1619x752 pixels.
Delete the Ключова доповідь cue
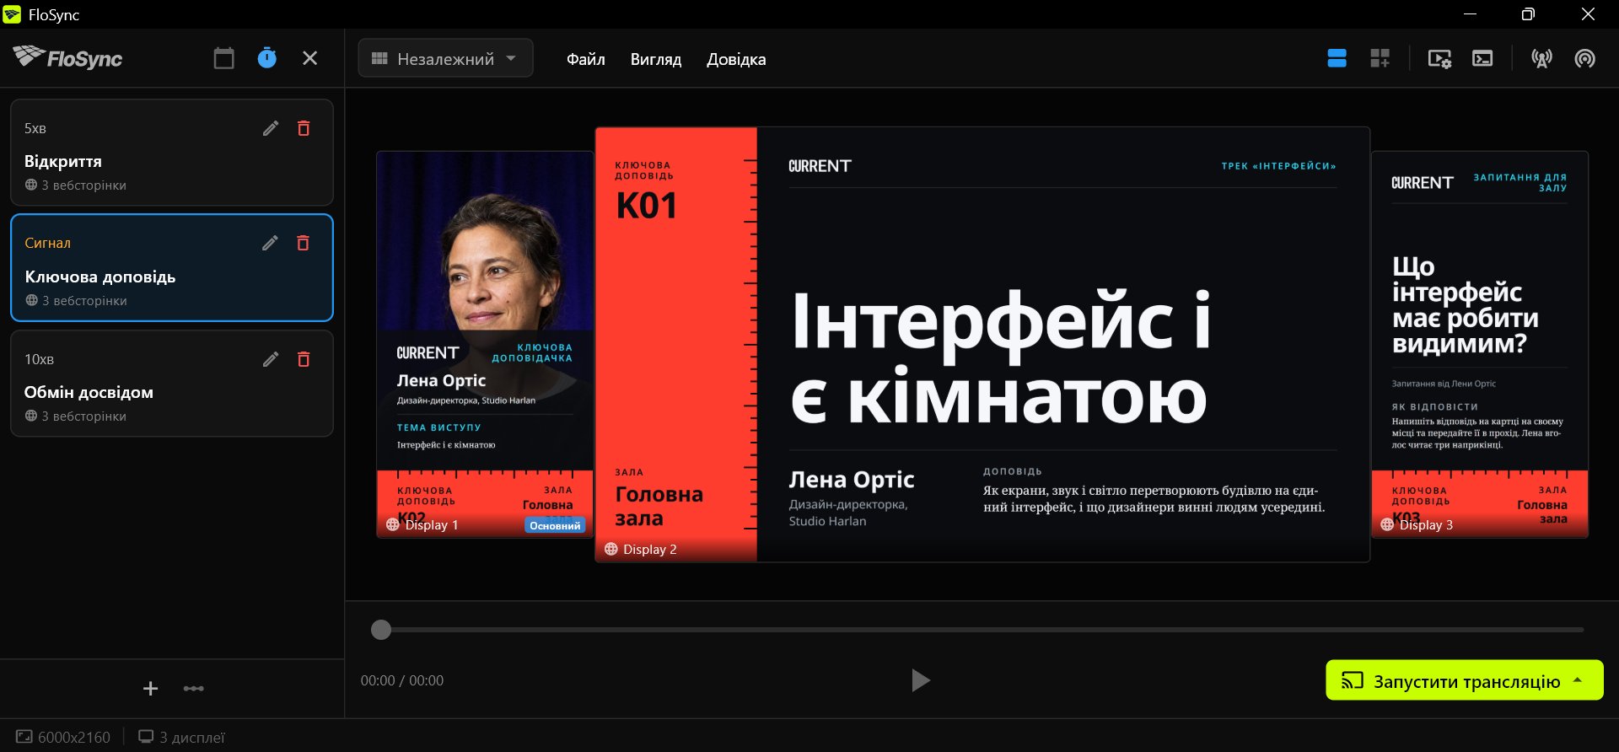pyautogui.click(x=303, y=243)
